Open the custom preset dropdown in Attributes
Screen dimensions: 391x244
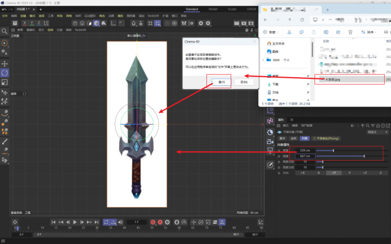coord(378,132)
